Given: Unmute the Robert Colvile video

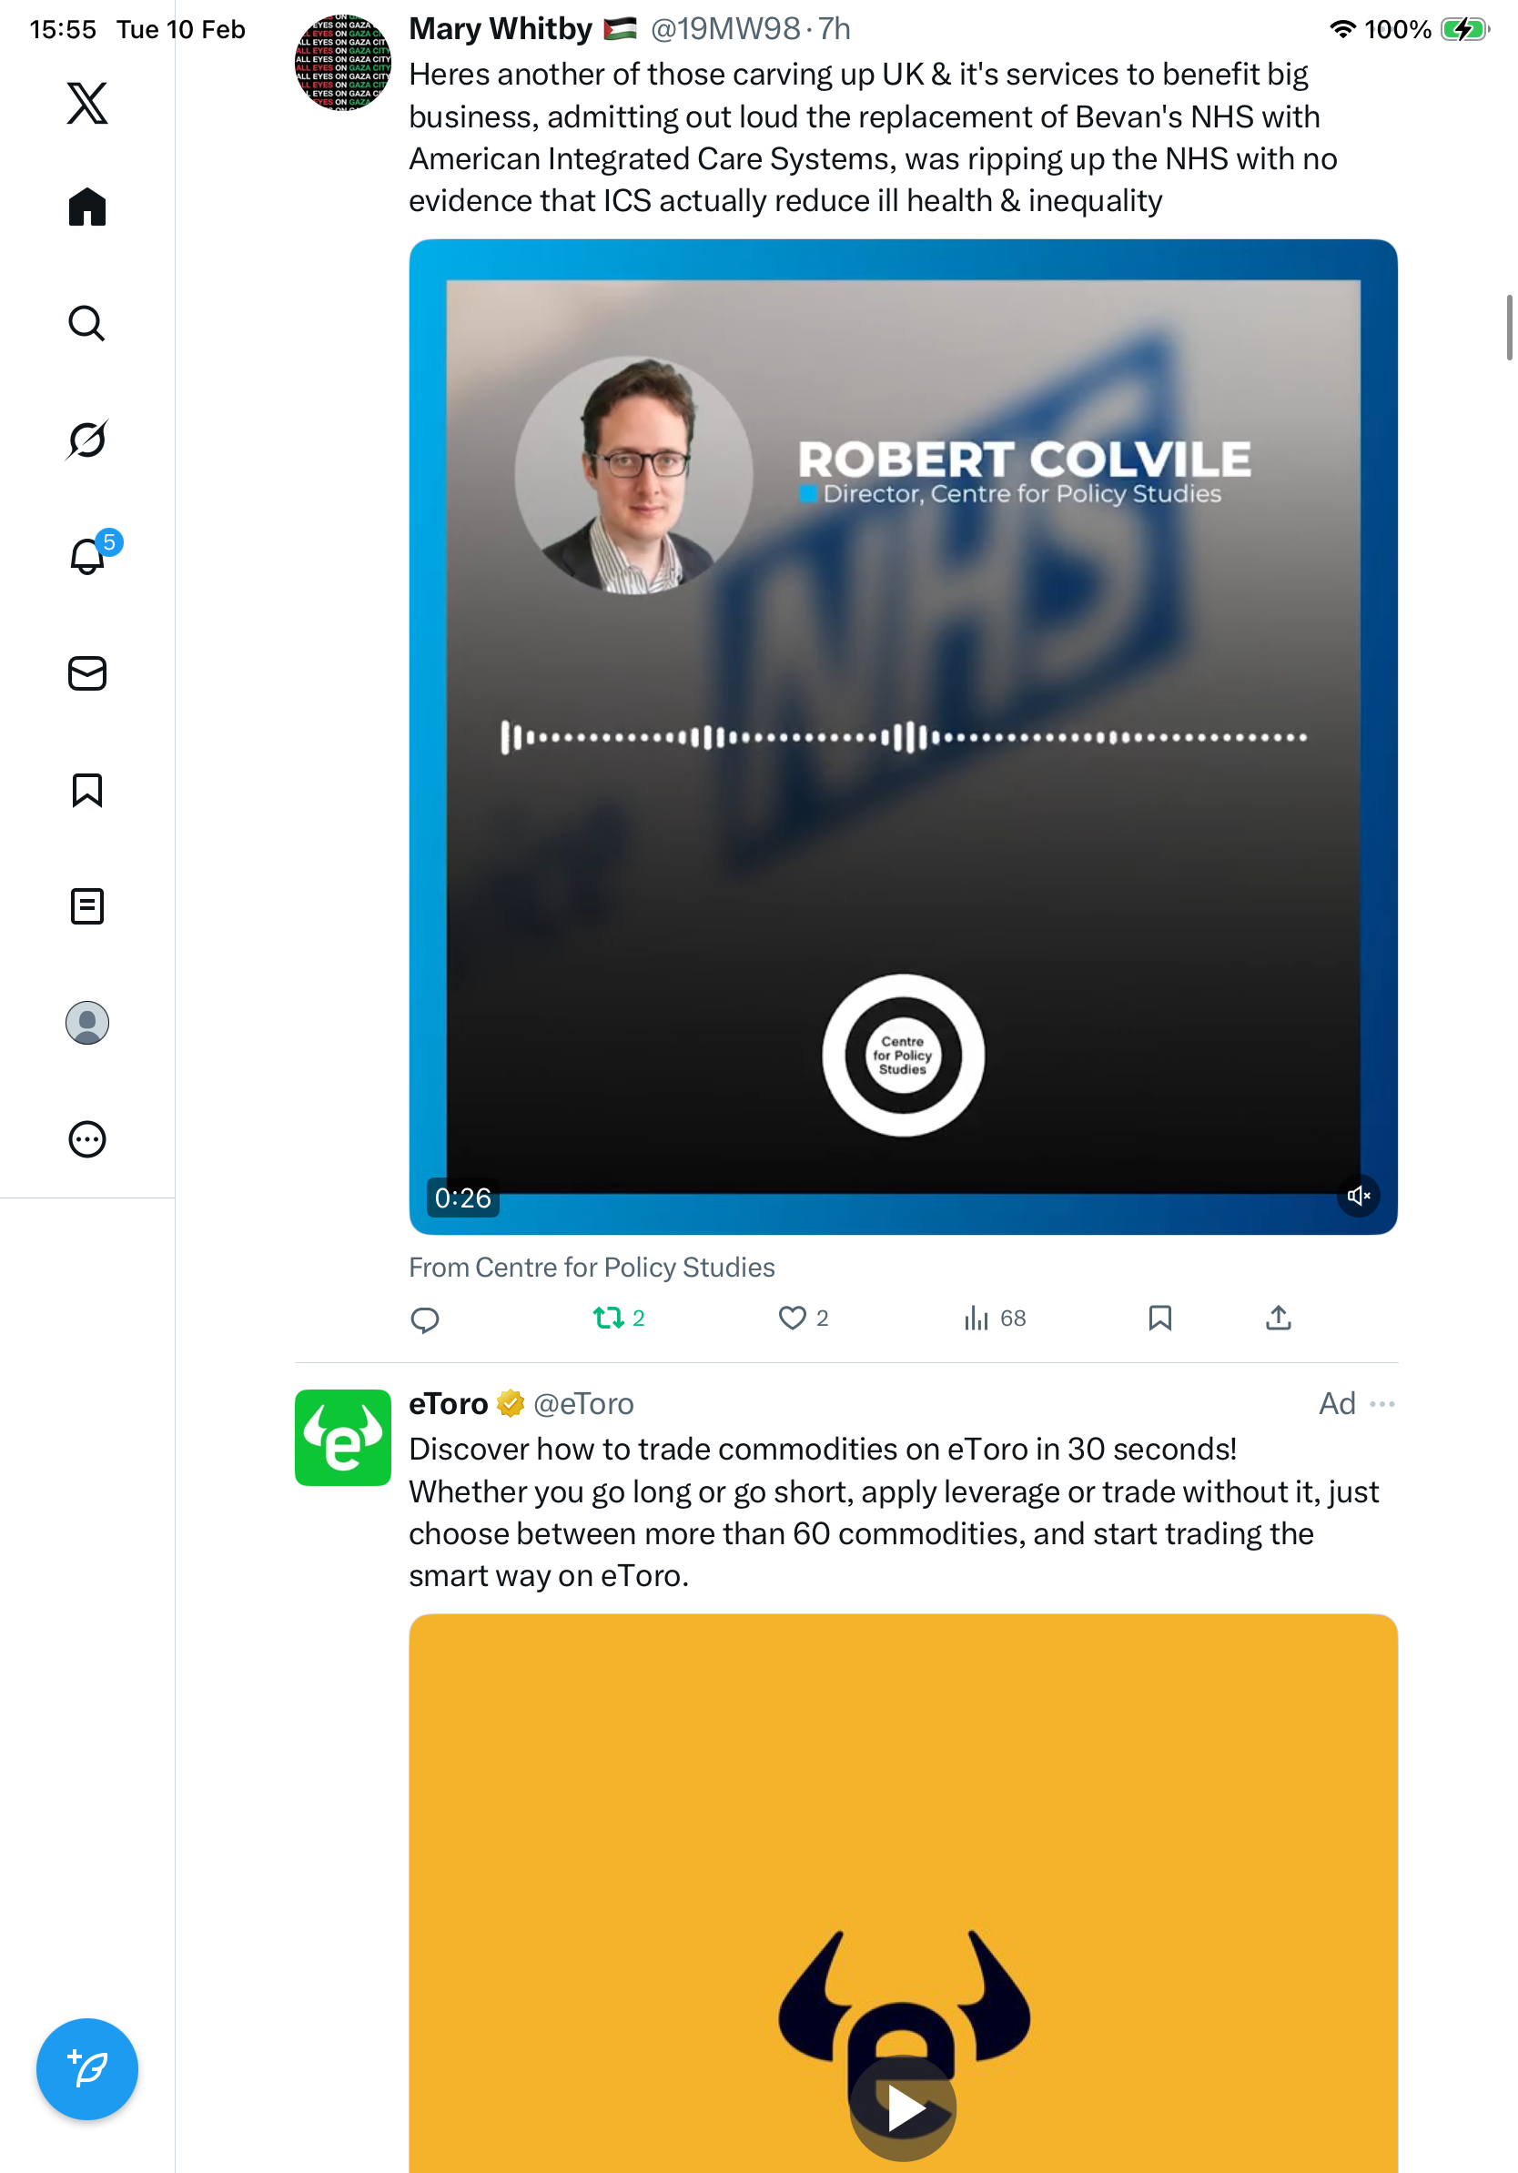Looking at the screenshot, I should pyautogui.click(x=1357, y=1196).
